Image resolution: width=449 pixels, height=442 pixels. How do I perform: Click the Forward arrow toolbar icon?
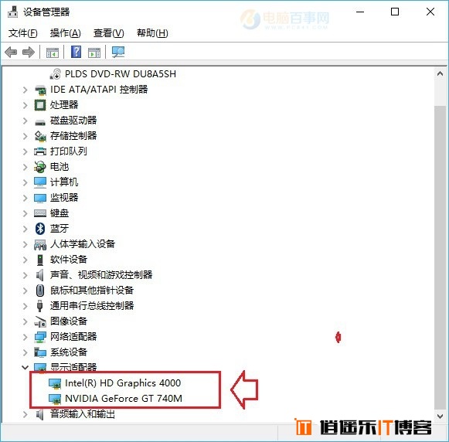pos(29,53)
